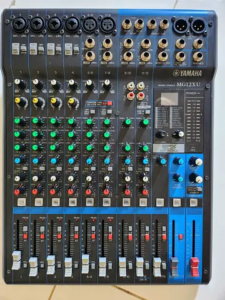Click the POWER indicator label
The image size is (225, 300).
tap(191, 93)
